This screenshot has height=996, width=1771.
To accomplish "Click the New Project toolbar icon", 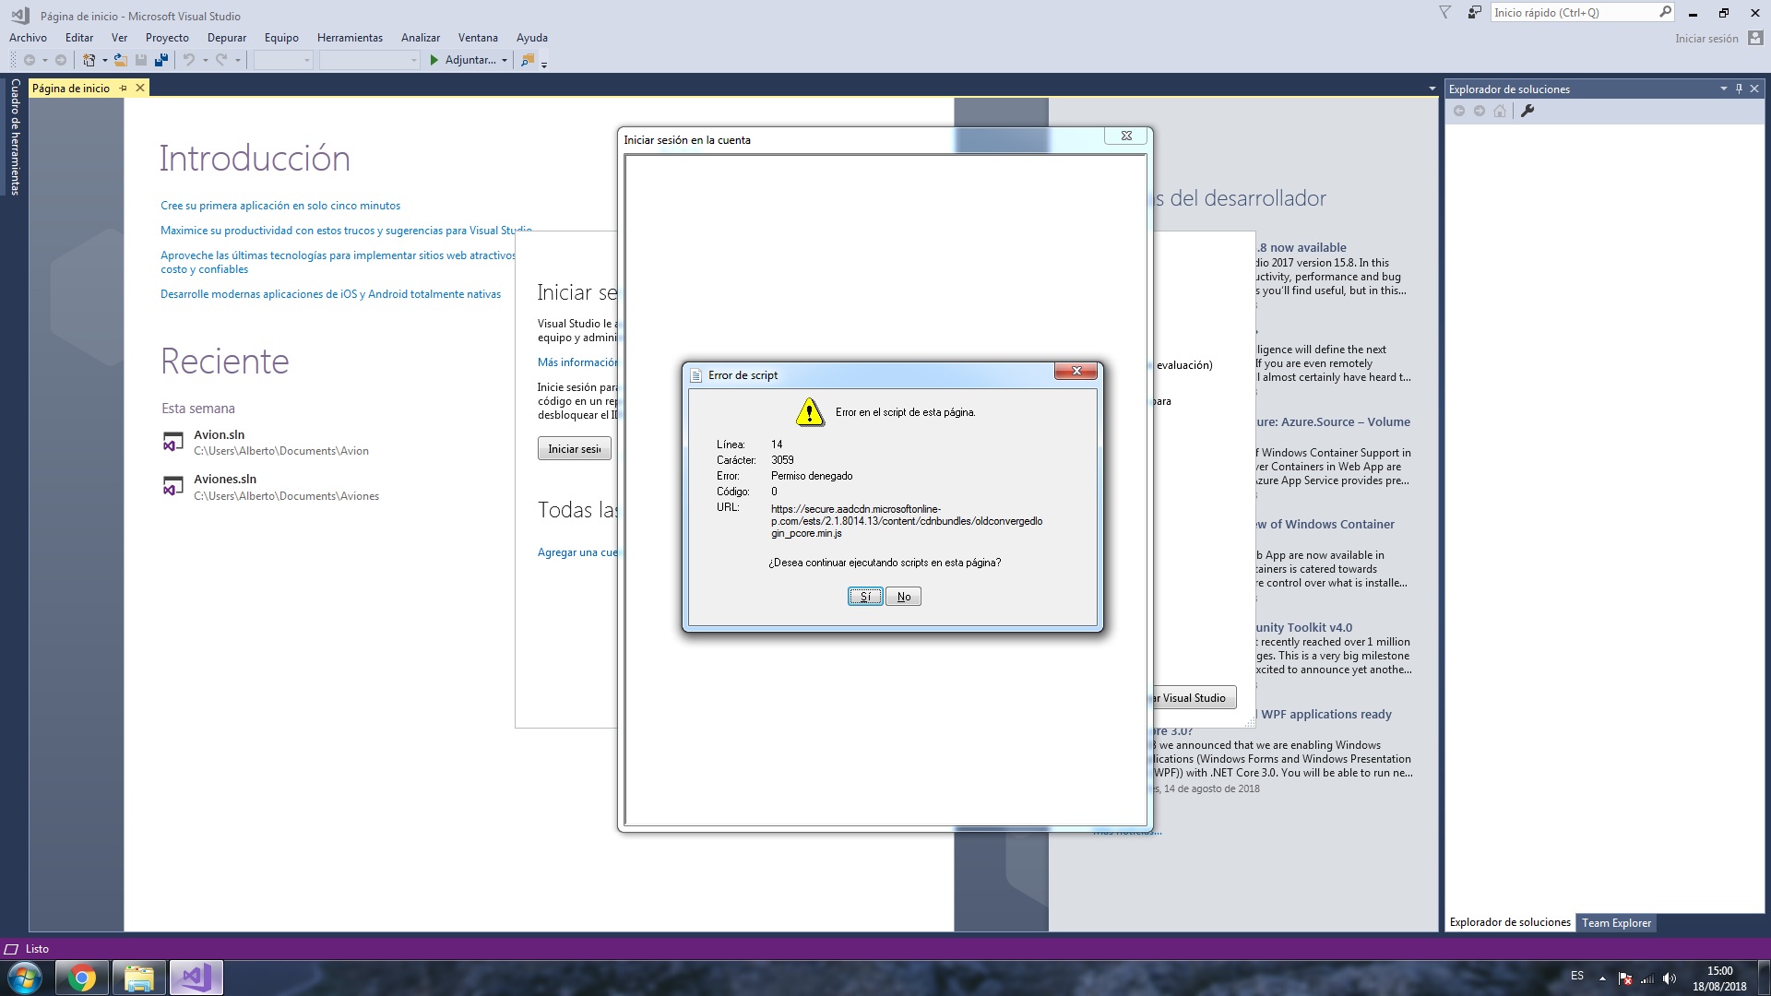I will (89, 60).
